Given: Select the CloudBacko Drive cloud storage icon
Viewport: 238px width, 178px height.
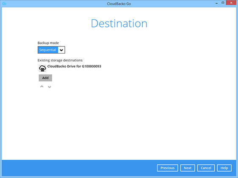Looking at the screenshot, I should coord(42,68).
